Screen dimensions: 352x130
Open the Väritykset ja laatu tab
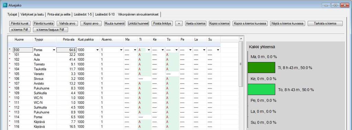(32, 14)
